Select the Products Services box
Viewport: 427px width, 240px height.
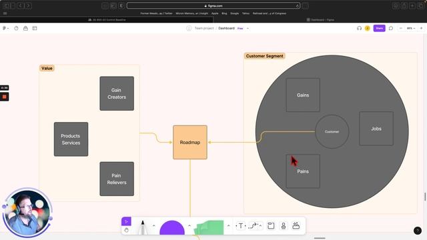coord(71,139)
